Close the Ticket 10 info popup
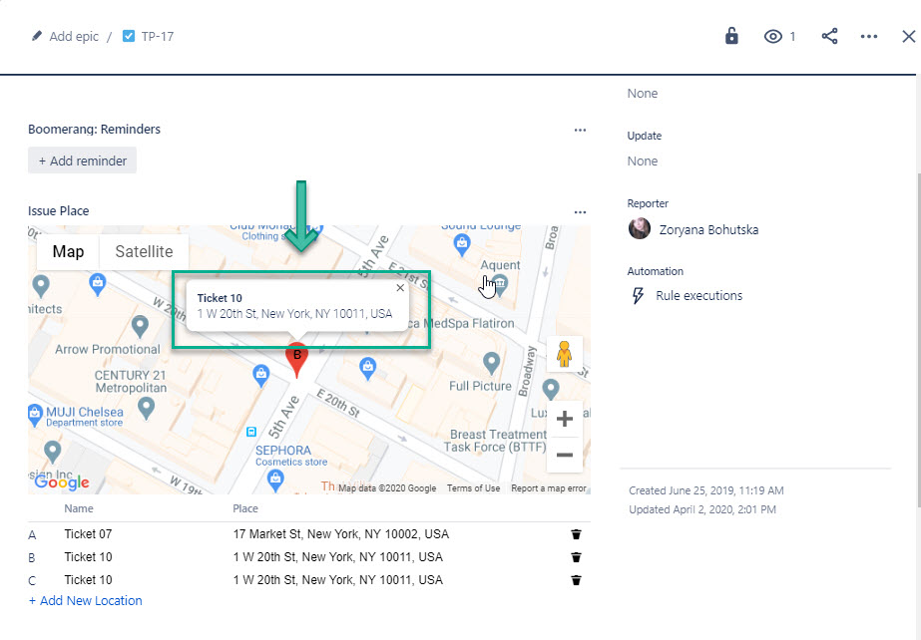The image size is (921, 640). click(x=400, y=288)
